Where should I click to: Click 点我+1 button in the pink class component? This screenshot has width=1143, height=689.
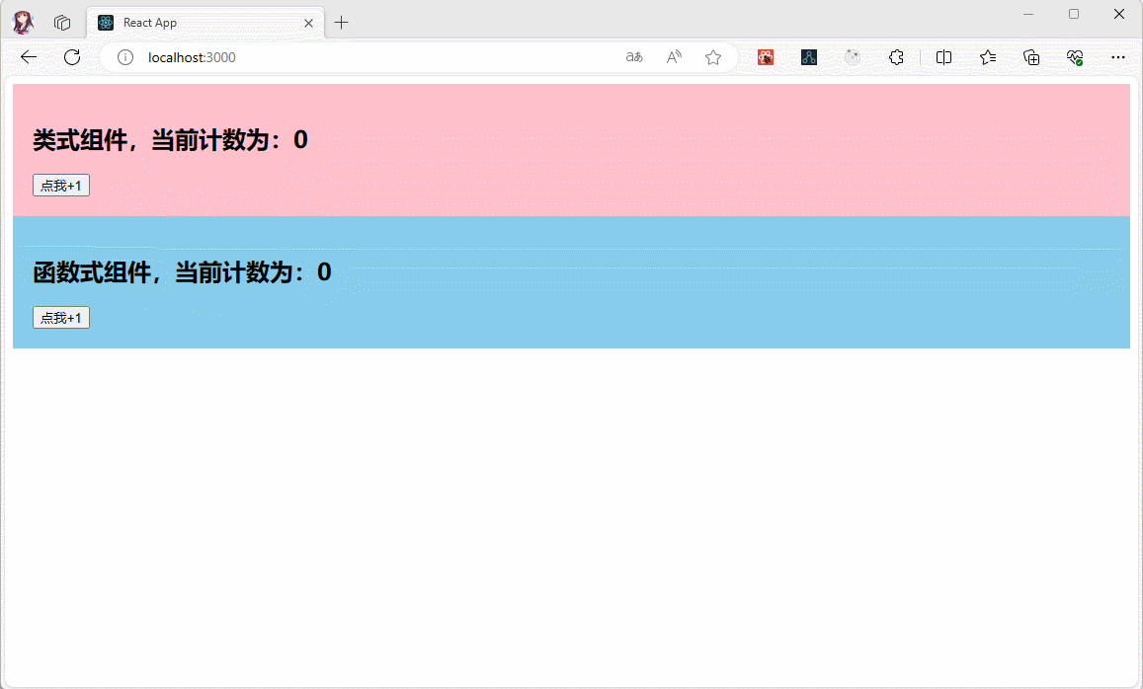click(x=61, y=186)
